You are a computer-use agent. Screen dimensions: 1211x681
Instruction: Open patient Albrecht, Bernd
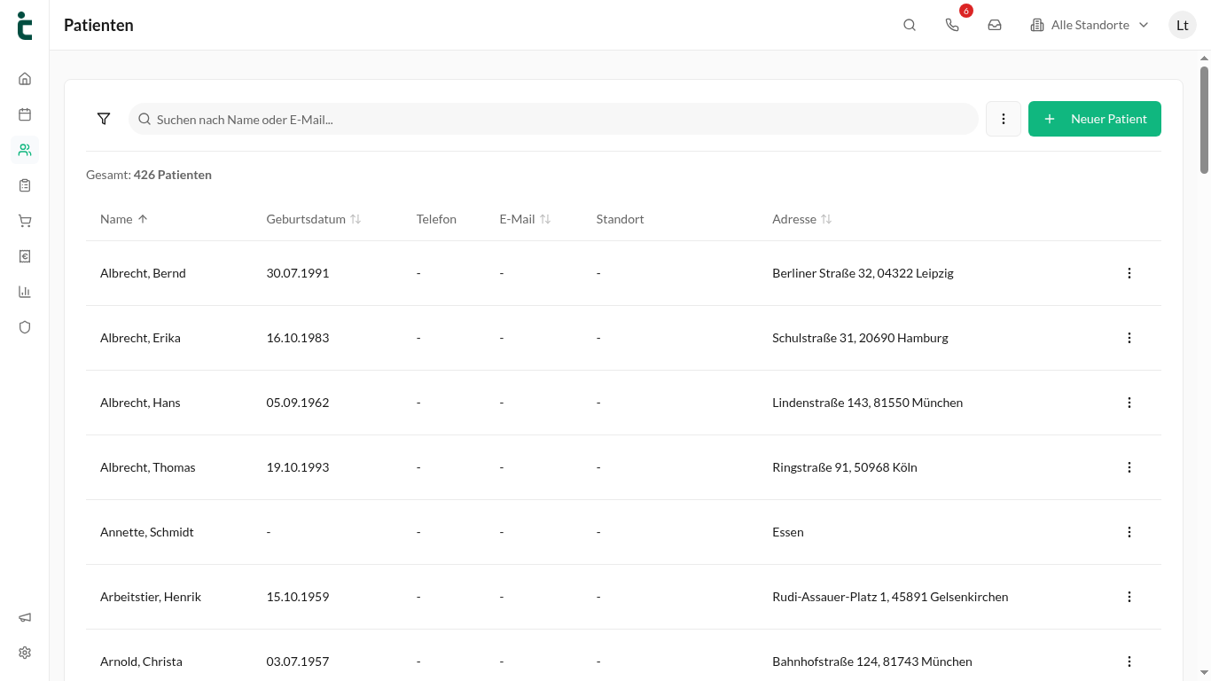(143, 273)
